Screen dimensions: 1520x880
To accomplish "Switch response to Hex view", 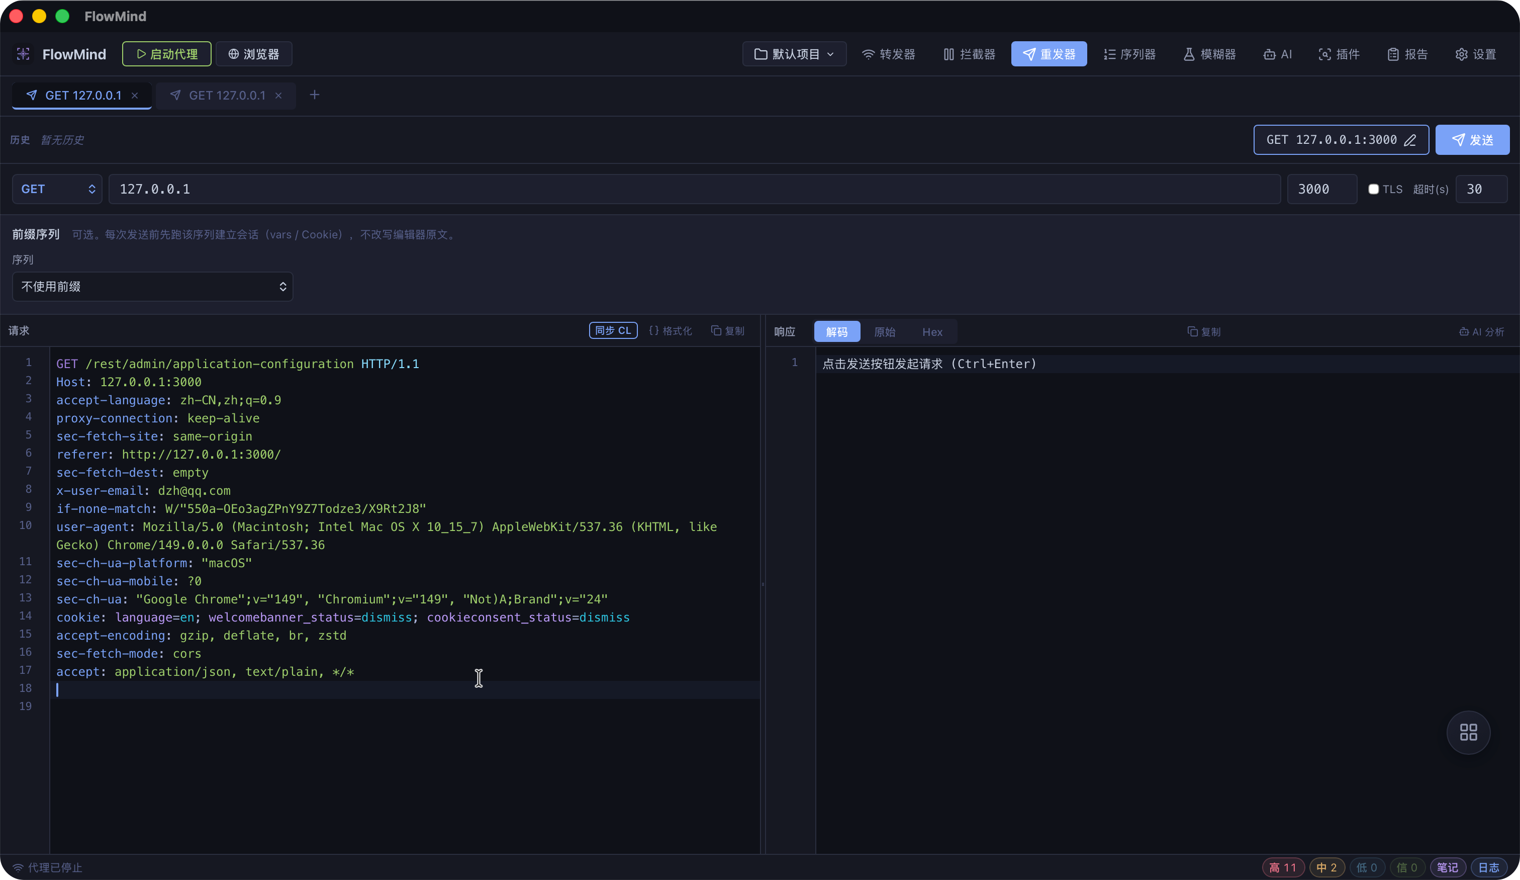I will pyautogui.click(x=932, y=332).
